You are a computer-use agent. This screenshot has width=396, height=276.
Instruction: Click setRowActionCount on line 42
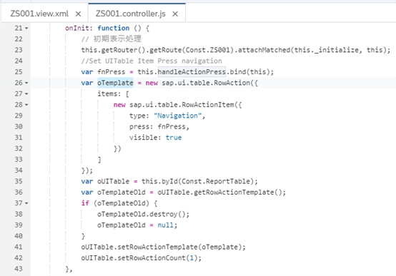coord(152,258)
